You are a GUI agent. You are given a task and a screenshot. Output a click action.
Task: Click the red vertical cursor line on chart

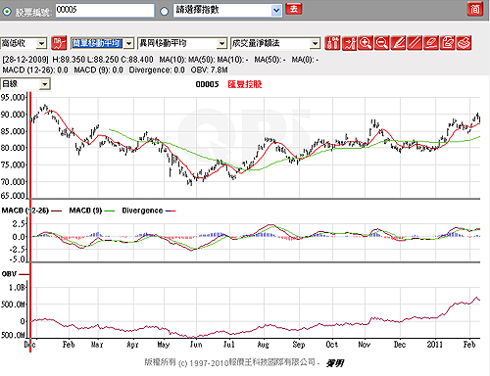tap(30, 222)
